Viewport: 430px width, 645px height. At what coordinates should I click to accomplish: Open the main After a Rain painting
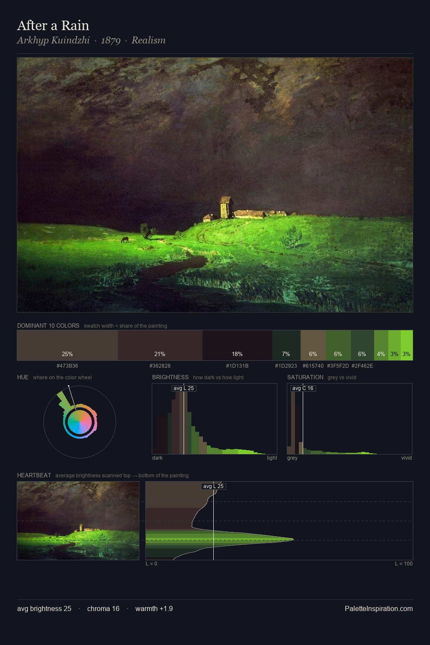[x=215, y=185]
